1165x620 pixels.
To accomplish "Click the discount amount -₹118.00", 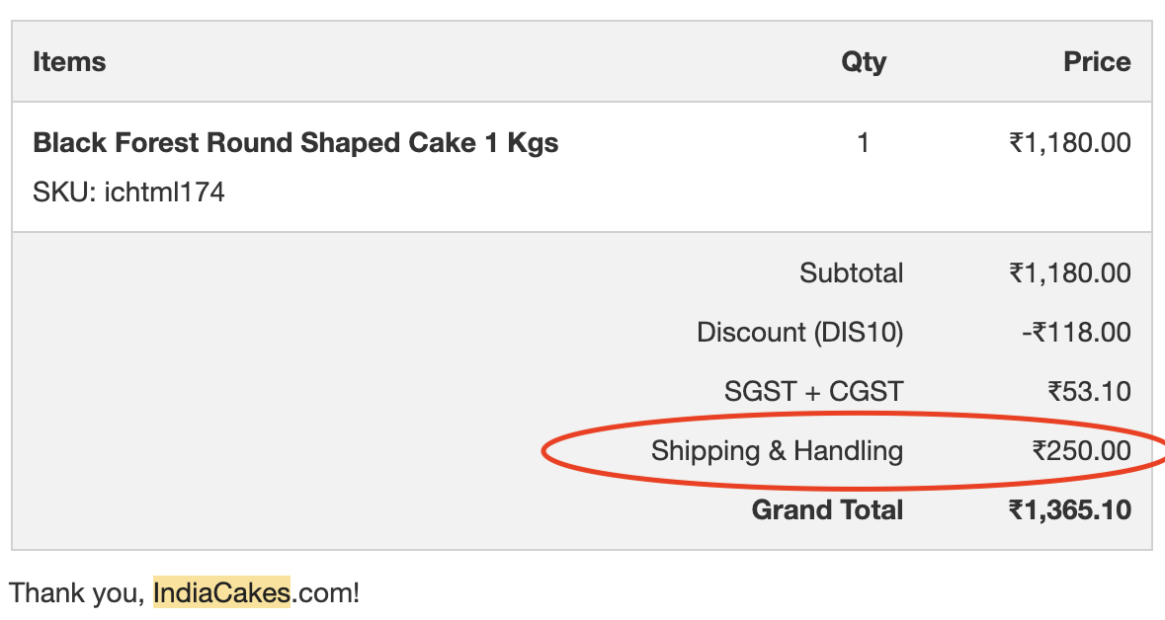I will pos(1076,332).
